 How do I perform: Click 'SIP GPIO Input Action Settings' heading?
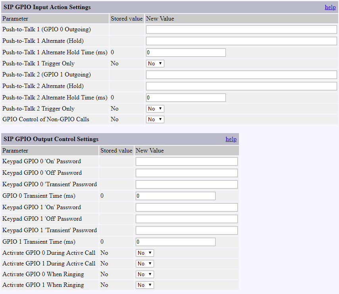[47, 7]
